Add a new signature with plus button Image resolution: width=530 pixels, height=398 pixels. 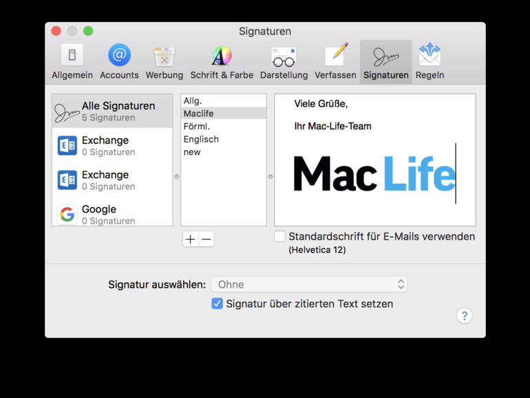tap(190, 239)
